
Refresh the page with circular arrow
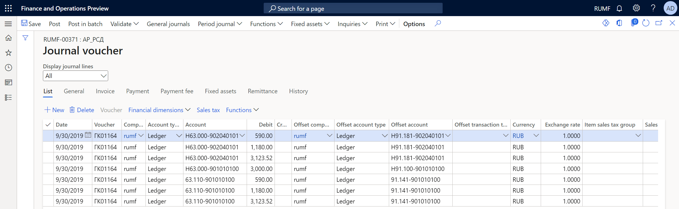[x=646, y=23]
